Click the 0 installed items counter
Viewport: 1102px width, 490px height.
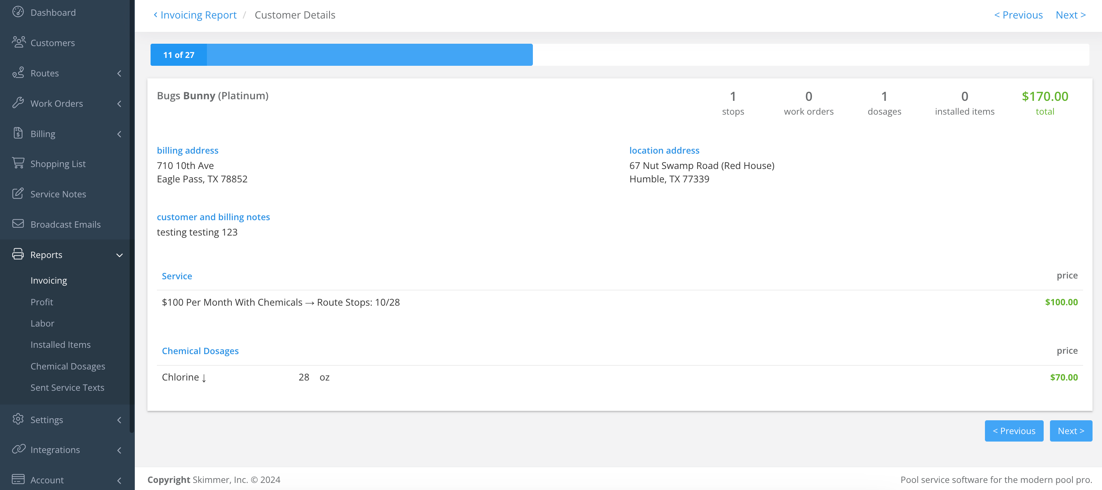click(964, 103)
